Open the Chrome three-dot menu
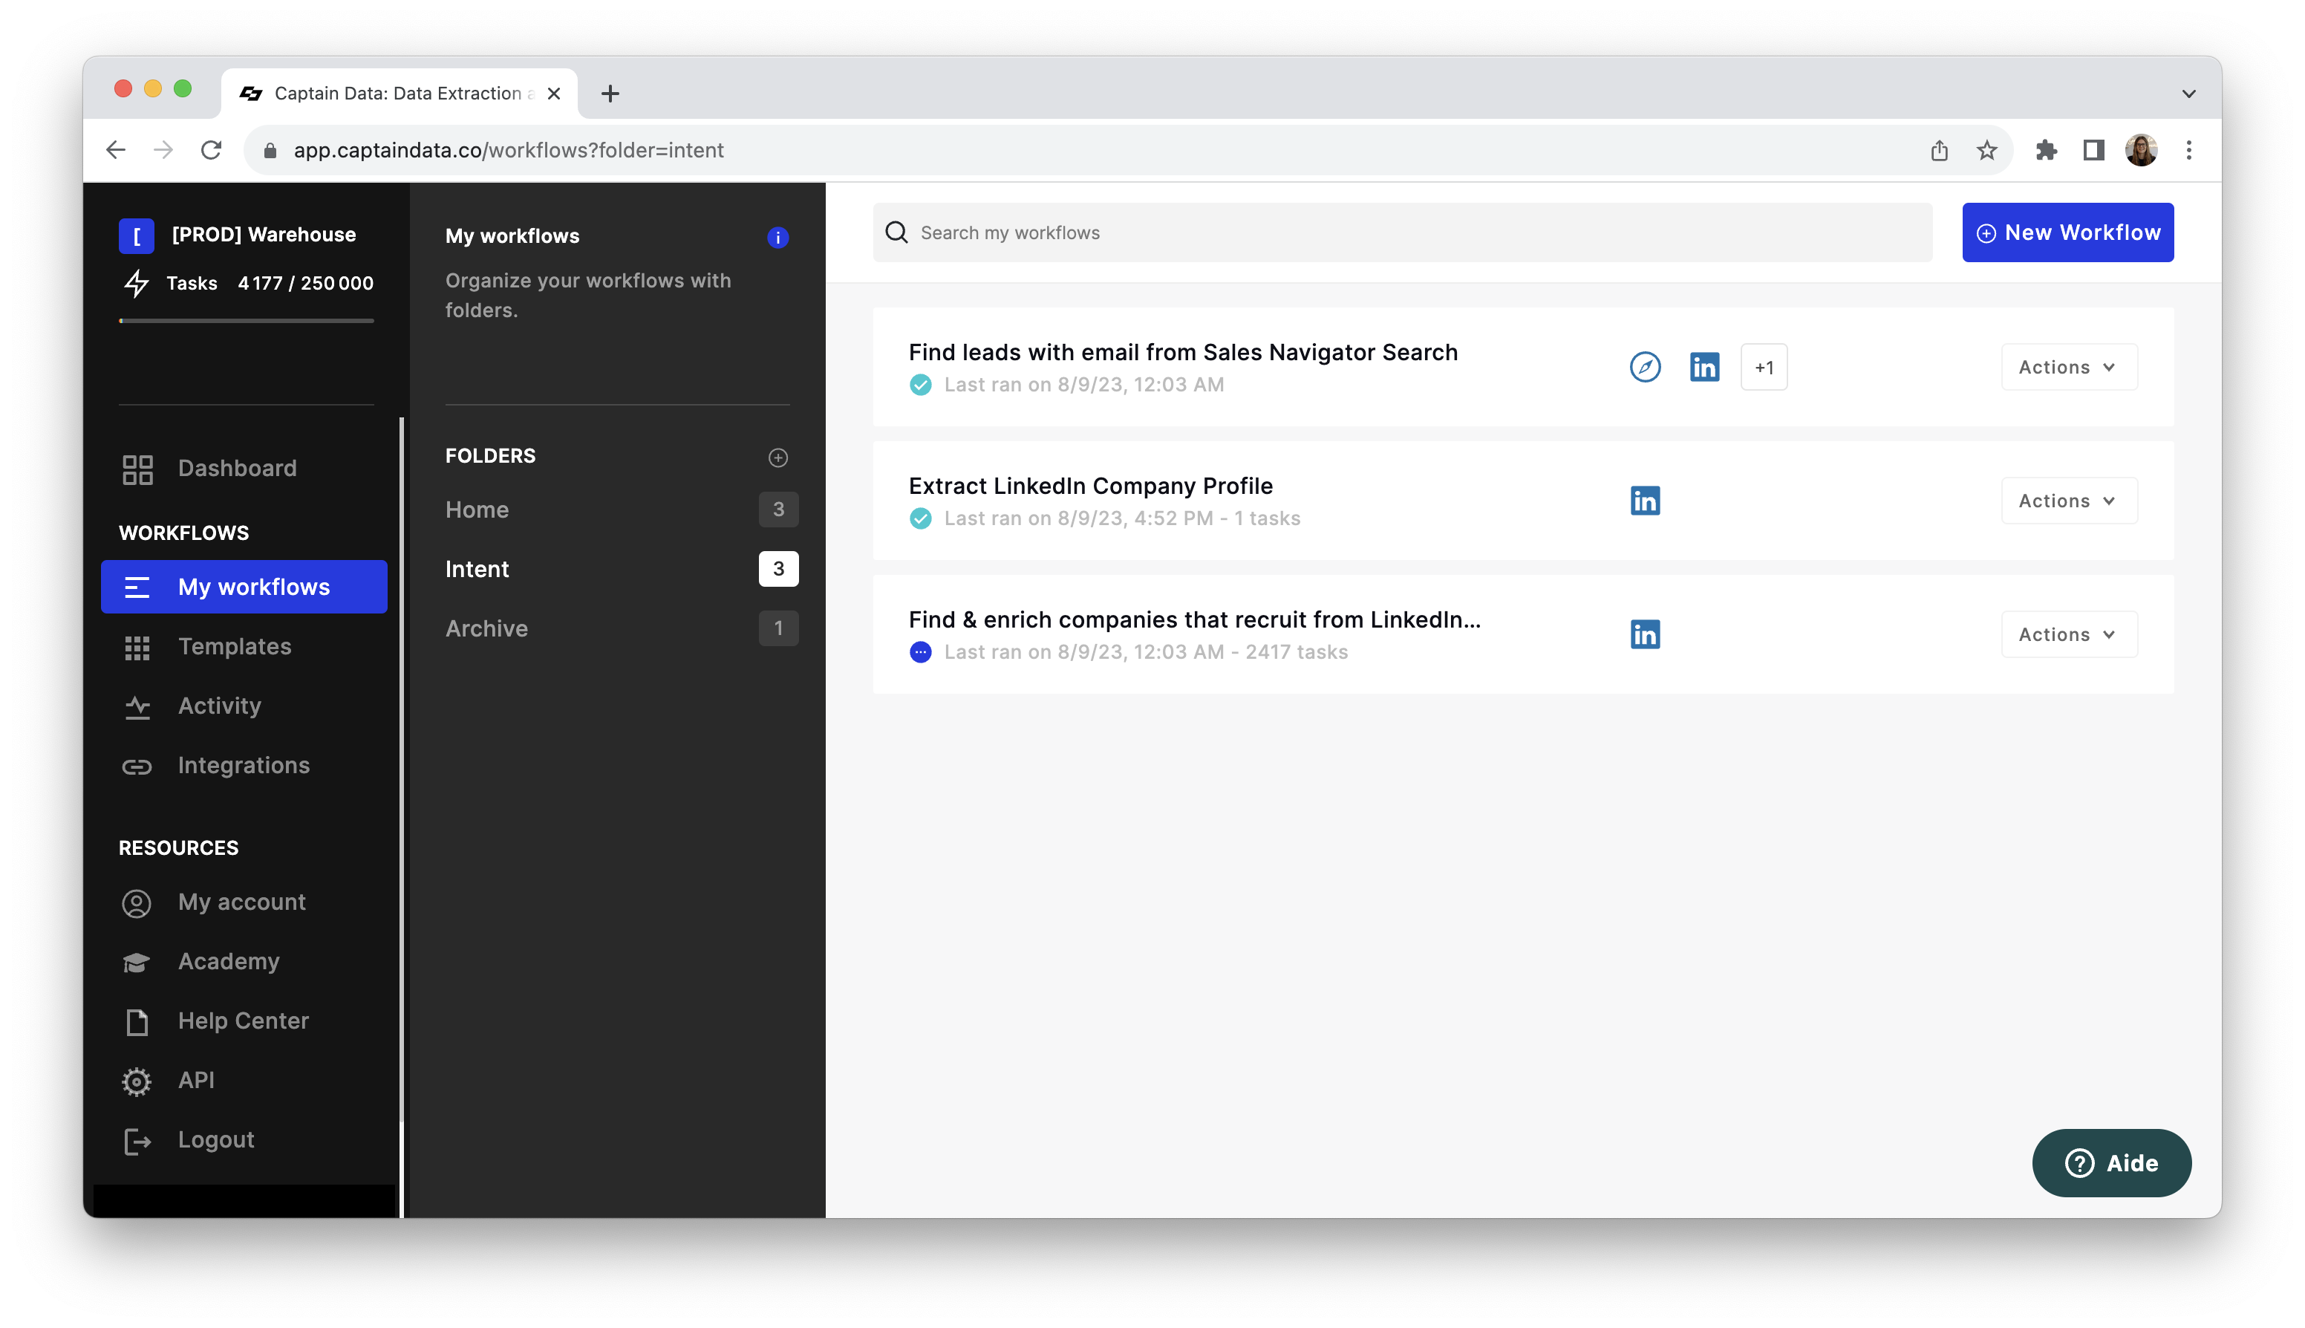 coord(2188,149)
